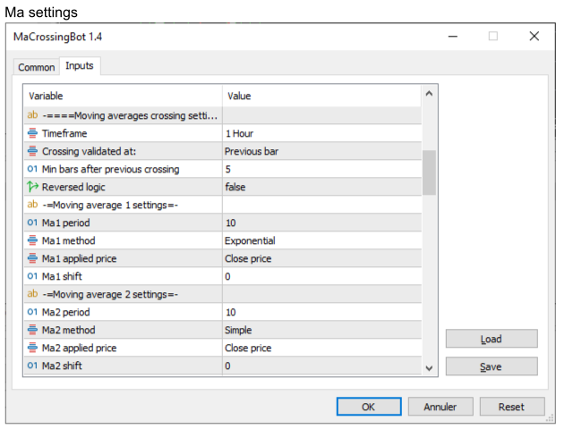573x429 pixels.
Task: Click the inputs list vertical scrollbar thumb
Action: click(x=430, y=172)
